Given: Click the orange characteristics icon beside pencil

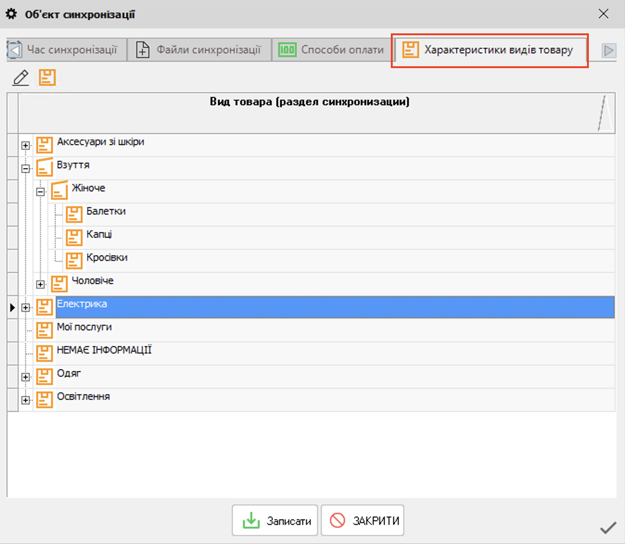Looking at the screenshot, I should 47,78.
